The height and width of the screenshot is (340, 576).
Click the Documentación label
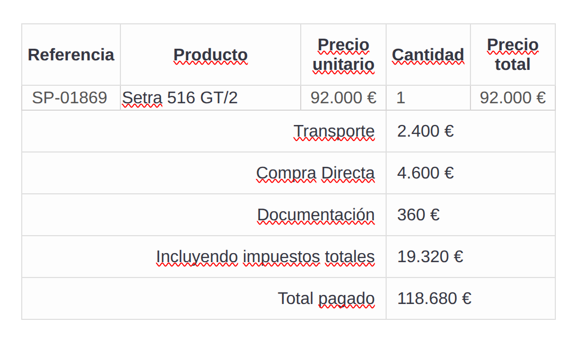coord(316,215)
